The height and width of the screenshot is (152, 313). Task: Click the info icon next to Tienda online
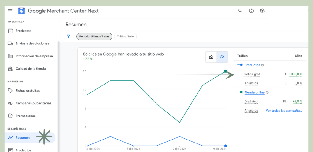click(x=267, y=92)
